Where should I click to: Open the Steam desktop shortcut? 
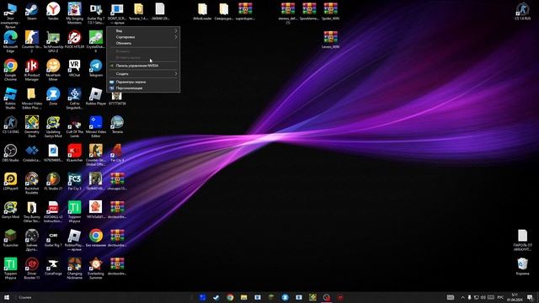tap(32, 11)
